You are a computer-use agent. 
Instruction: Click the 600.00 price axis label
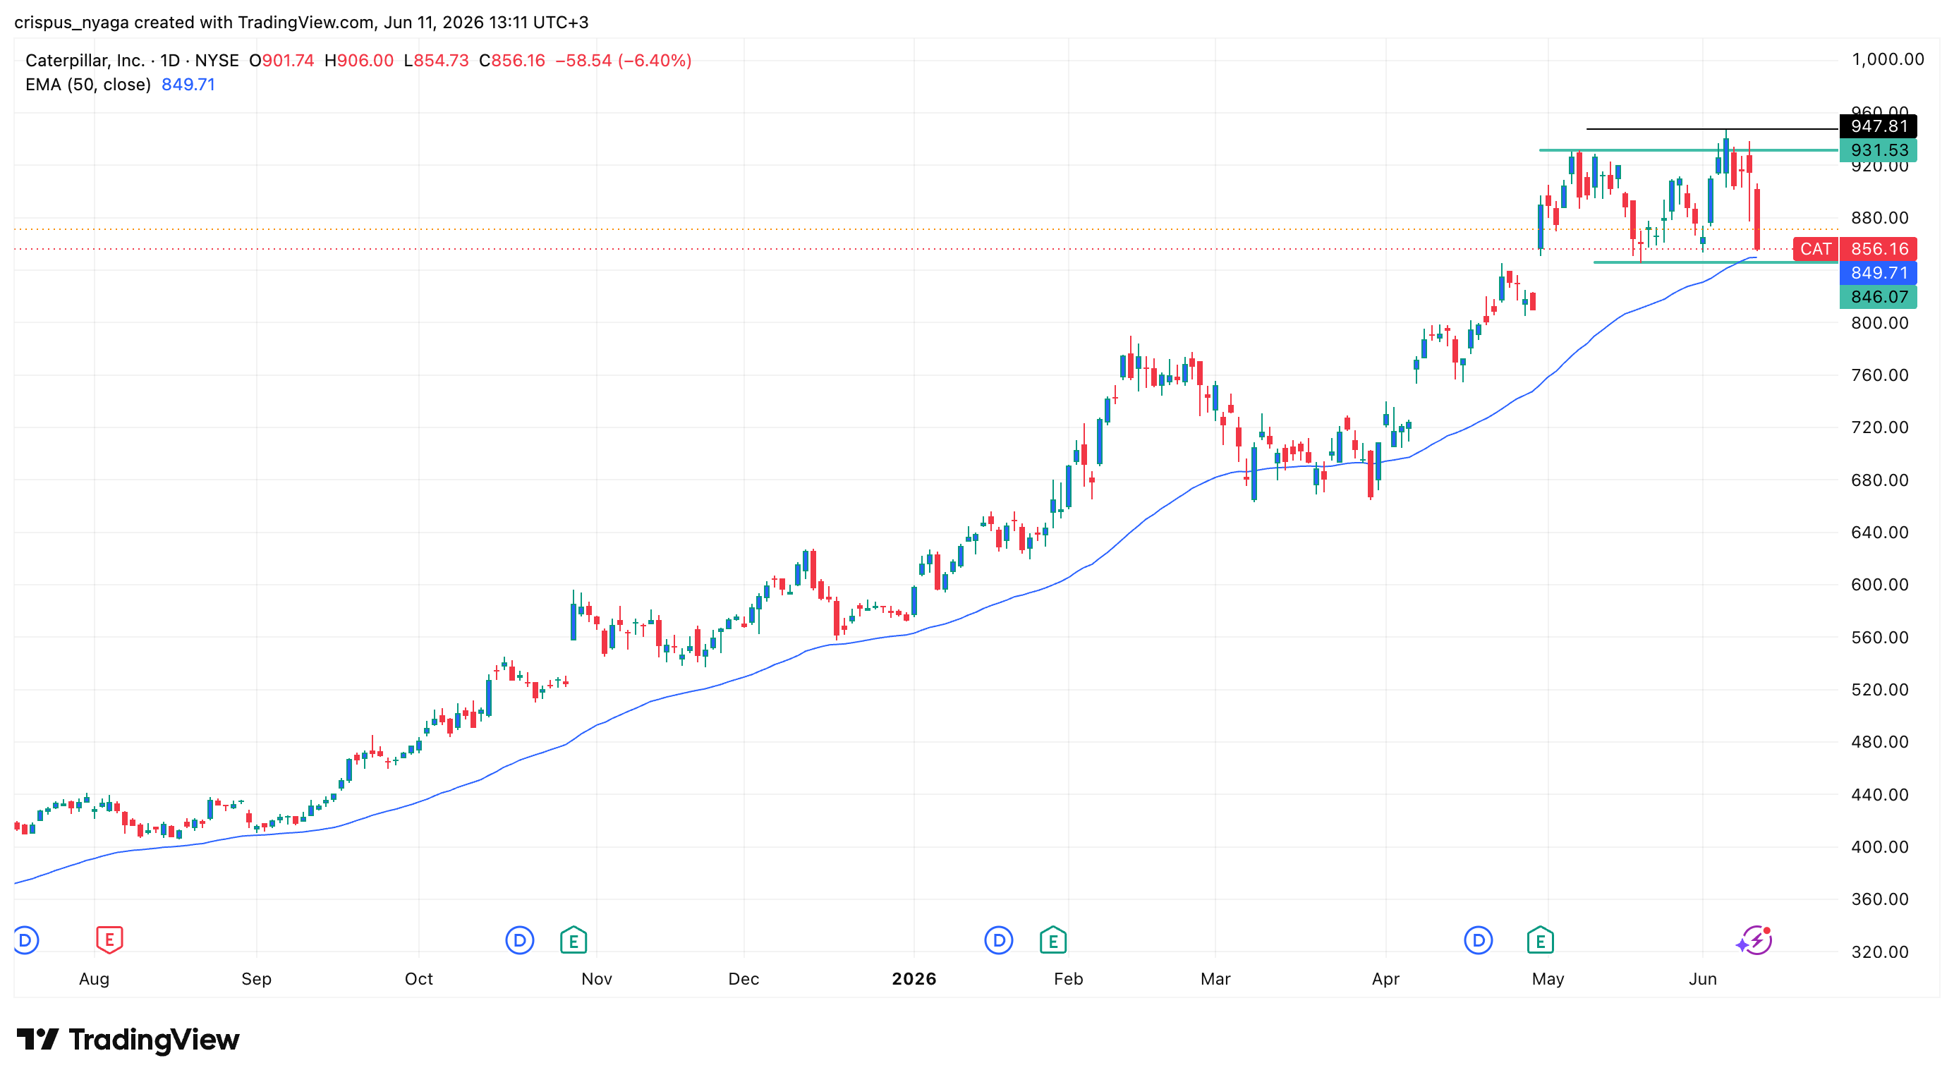tap(1880, 585)
